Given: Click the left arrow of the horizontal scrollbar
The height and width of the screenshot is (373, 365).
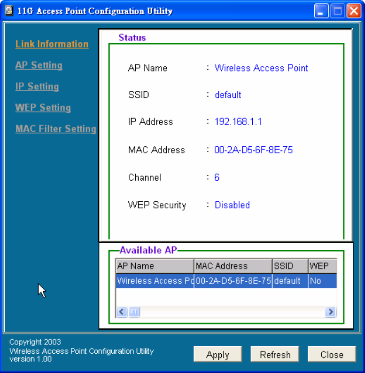Looking at the screenshot, I should [122, 312].
